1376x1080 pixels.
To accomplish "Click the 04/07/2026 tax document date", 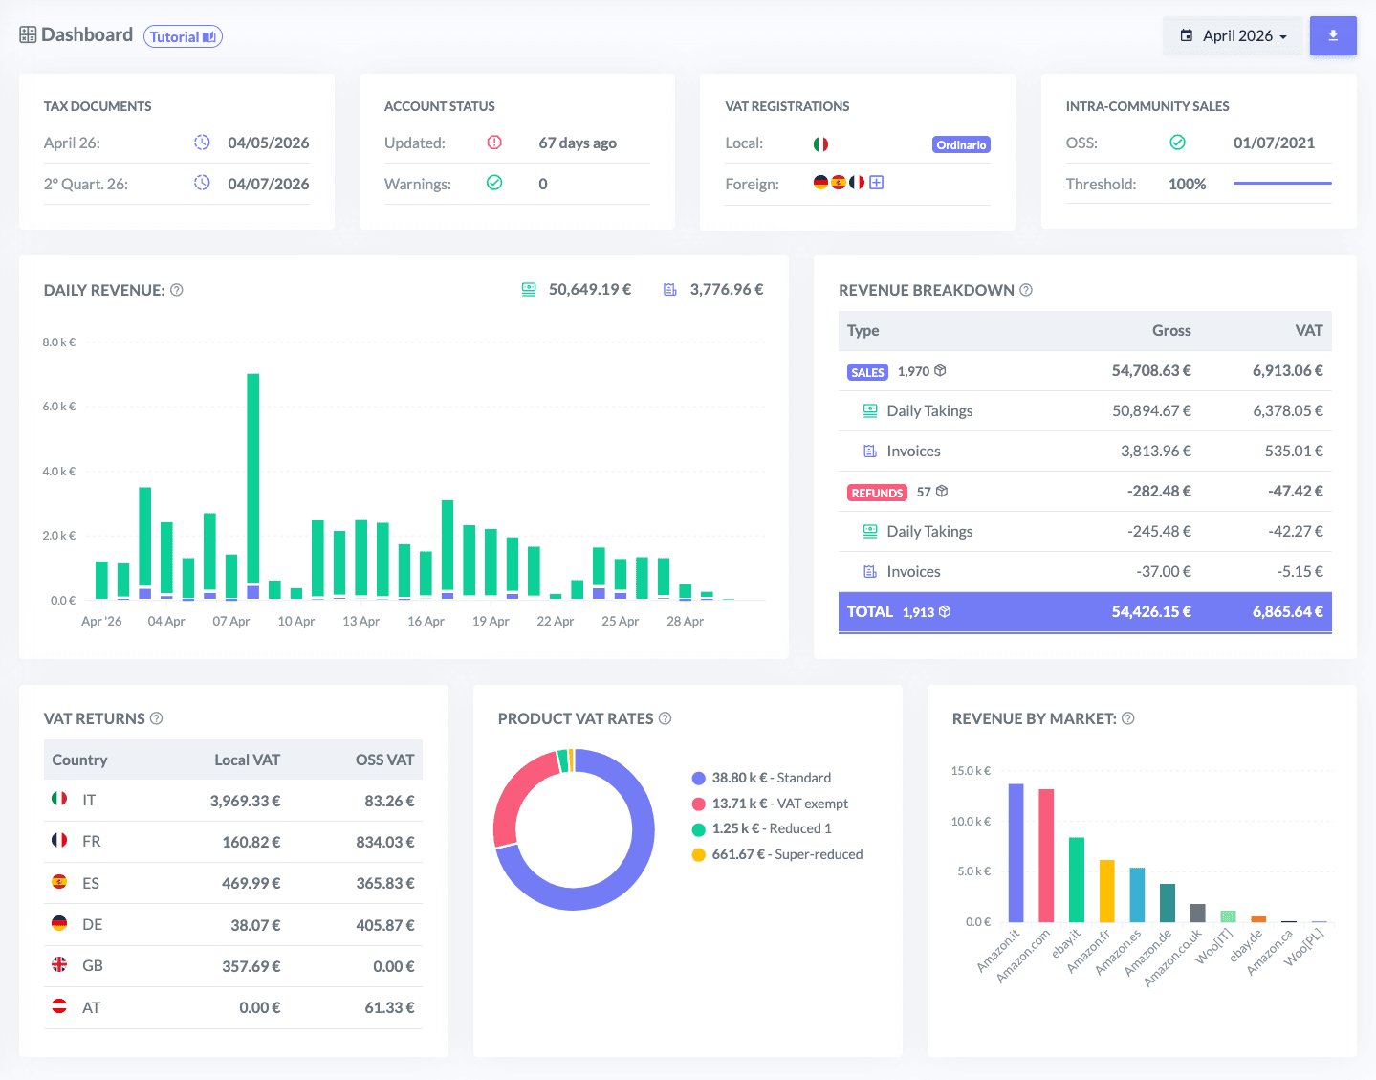I will [269, 184].
